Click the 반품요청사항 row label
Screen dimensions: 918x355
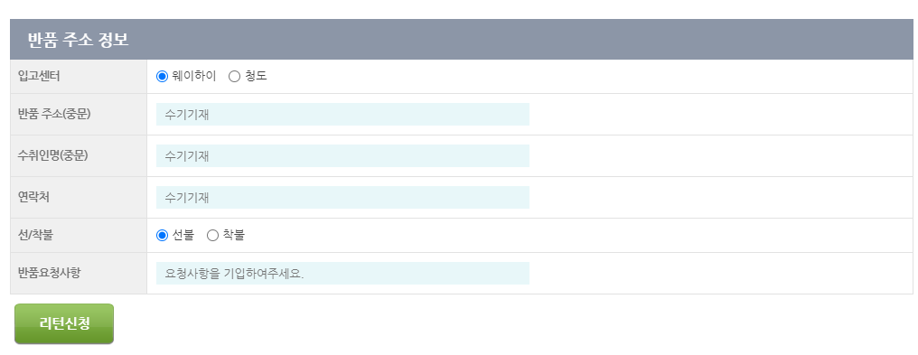49,273
